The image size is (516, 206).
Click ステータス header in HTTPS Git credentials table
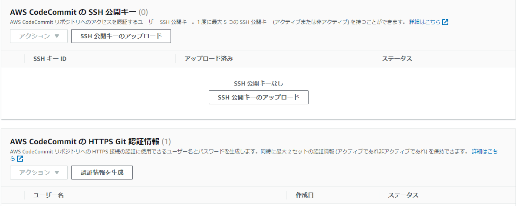coord(403,195)
